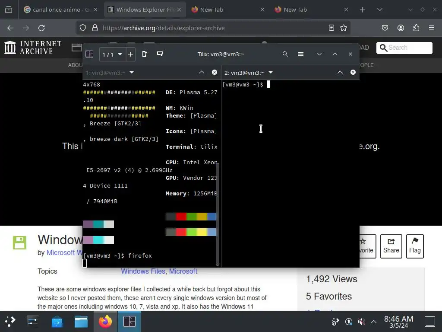442x332 pixels.
Task: Close terminal 2 pane
Action: [353, 72]
